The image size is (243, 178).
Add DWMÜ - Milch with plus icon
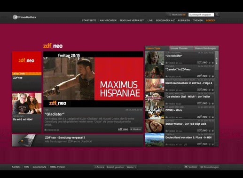(213, 117)
